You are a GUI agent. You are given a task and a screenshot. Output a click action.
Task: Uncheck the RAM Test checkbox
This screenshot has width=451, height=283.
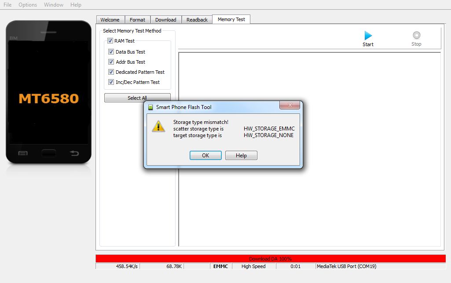pos(110,41)
